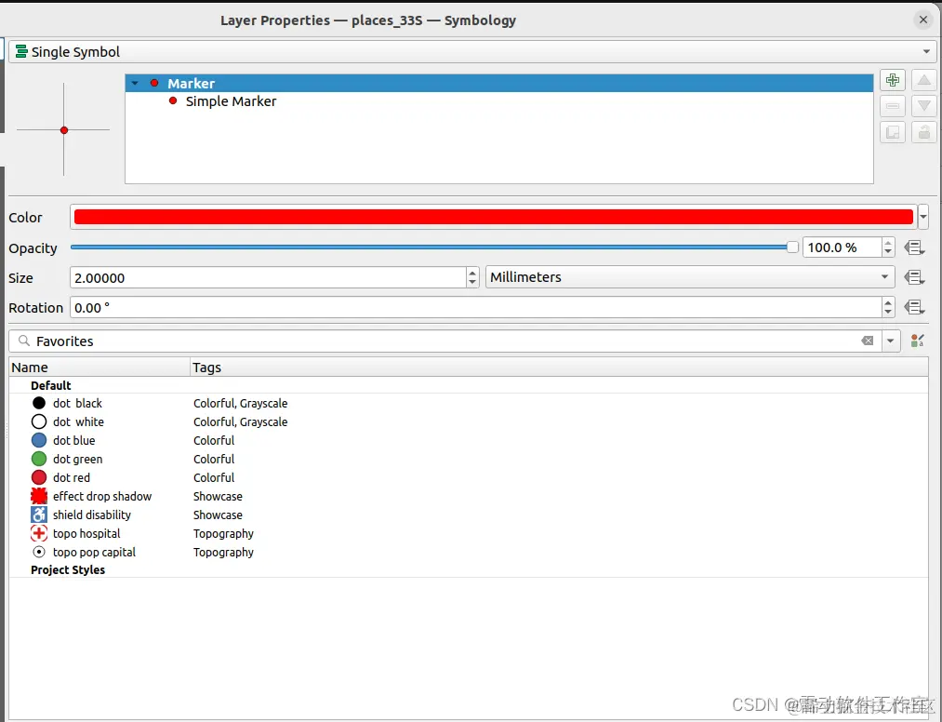The width and height of the screenshot is (942, 722).
Task: Click the Lock symbol layer color icon
Action: tap(924, 132)
